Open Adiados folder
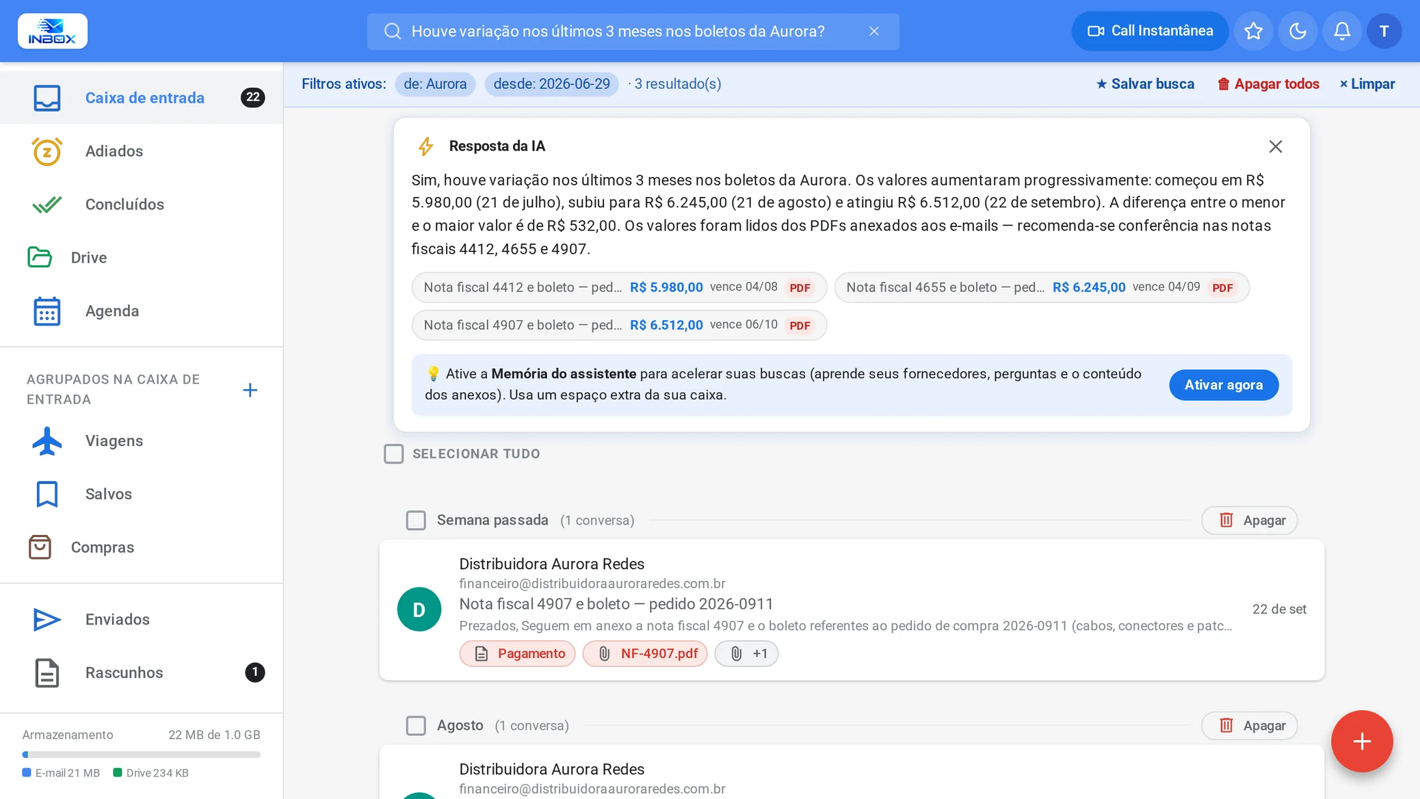 (142, 151)
